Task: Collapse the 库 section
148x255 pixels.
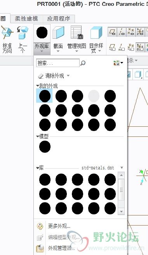Action: [x=38, y=168]
